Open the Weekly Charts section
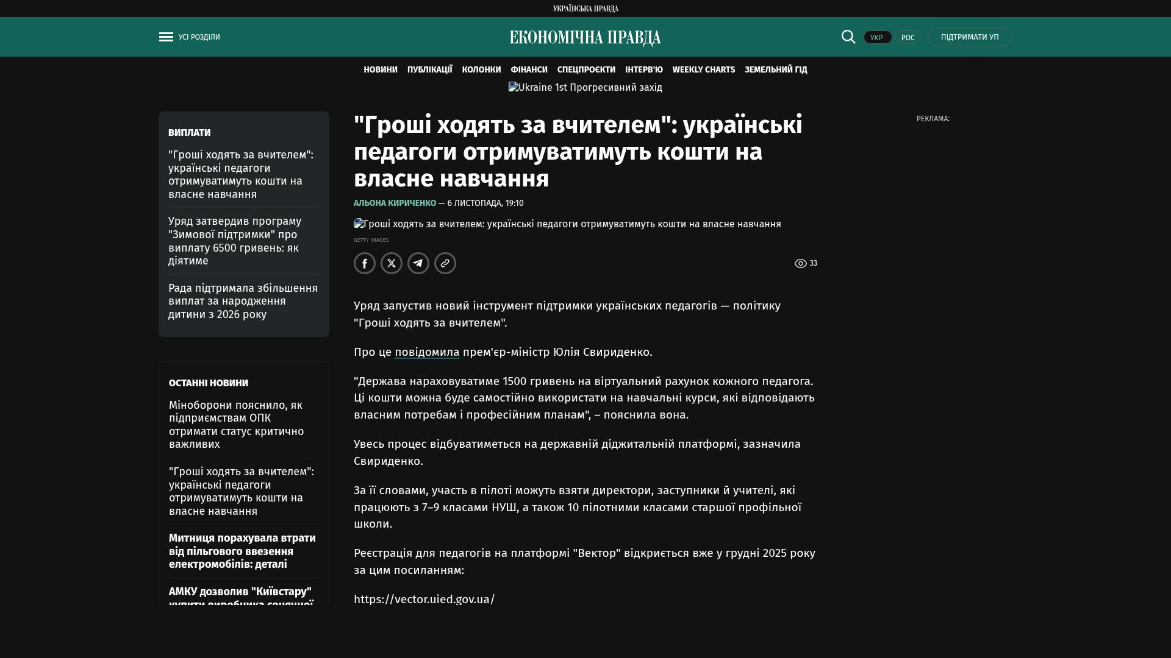This screenshot has width=1171, height=658. point(703,70)
